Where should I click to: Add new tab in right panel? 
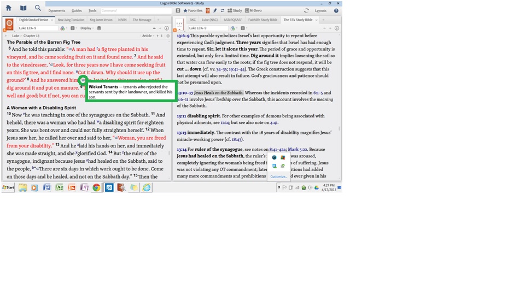323,20
